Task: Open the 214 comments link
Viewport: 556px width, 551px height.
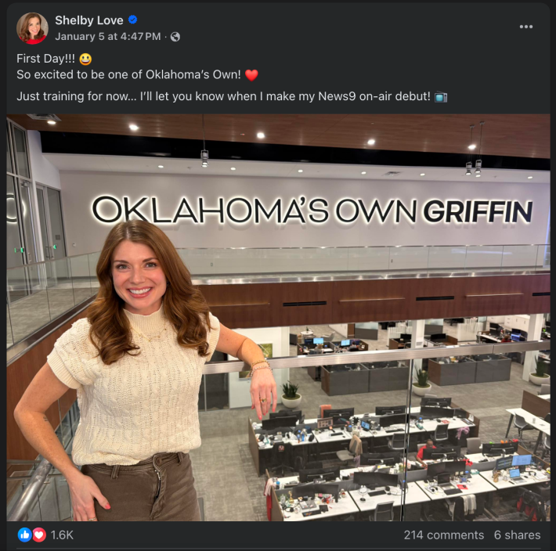Action: pos(443,535)
